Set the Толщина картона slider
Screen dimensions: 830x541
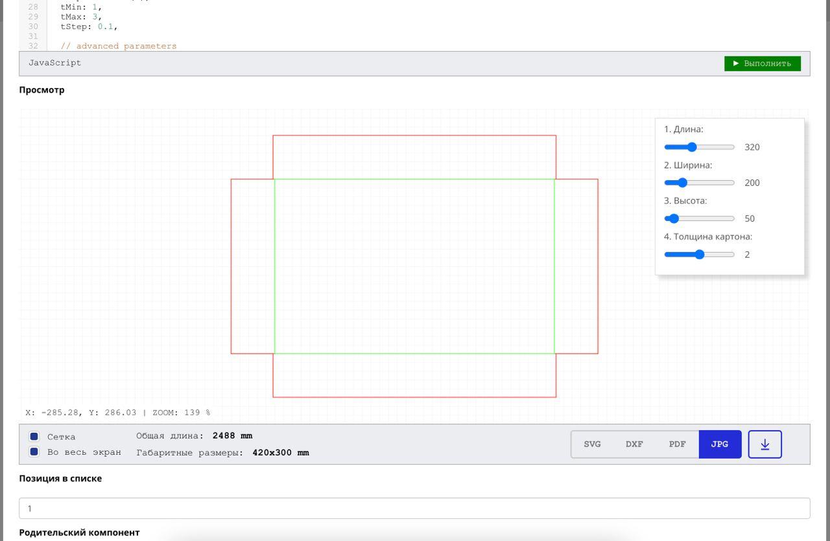pos(699,255)
